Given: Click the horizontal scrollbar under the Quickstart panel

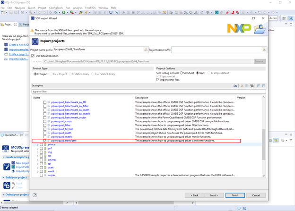Looking at the screenshot, I should pyautogui.click(x=33, y=203).
